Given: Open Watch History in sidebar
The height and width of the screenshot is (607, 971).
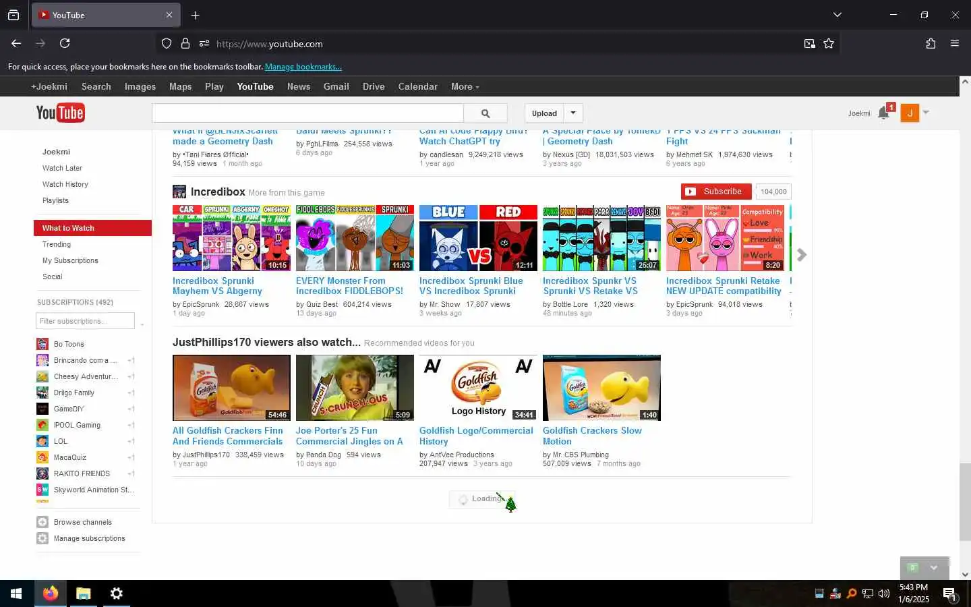Looking at the screenshot, I should point(65,184).
